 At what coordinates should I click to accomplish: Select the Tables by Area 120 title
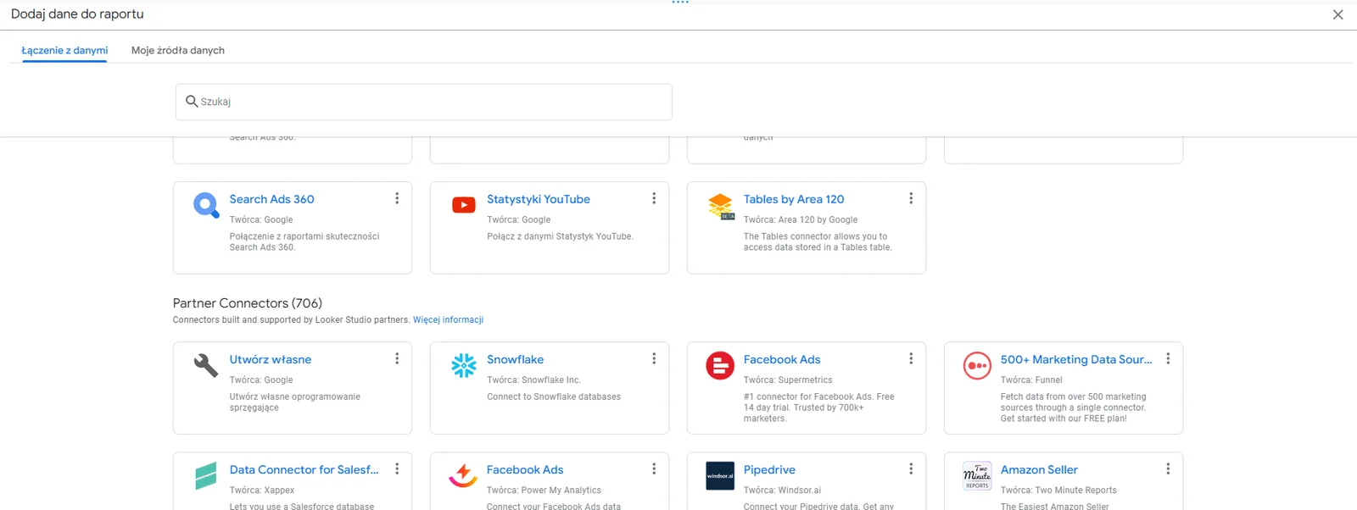tap(794, 199)
